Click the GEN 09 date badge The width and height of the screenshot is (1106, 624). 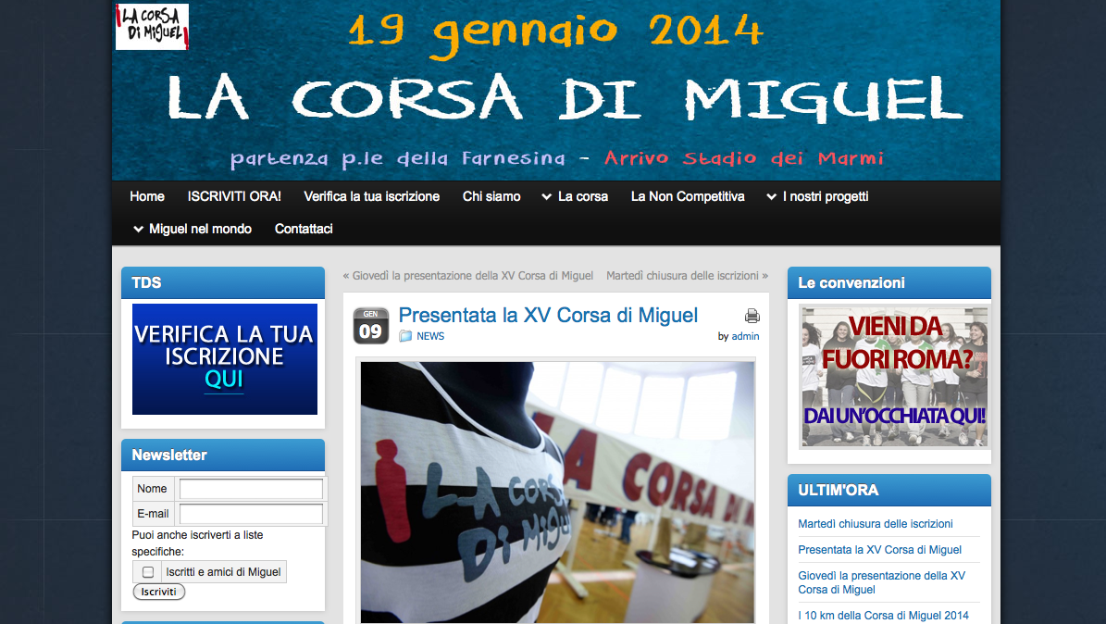click(x=371, y=326)
